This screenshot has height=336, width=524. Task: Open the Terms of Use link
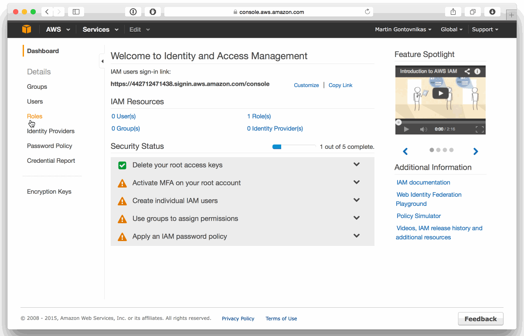[x=281, y=319]
